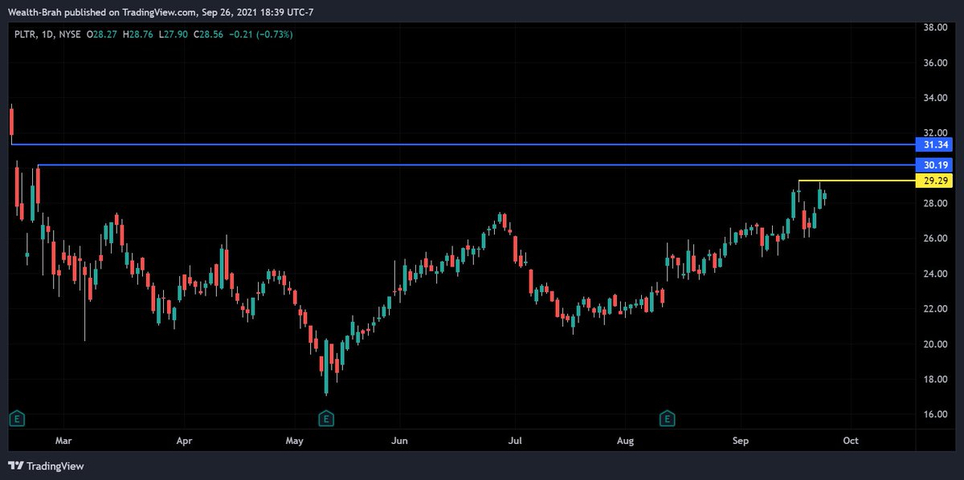Select the blue horizontal line at 31.34
964x480 pixels.
(464, 144)
